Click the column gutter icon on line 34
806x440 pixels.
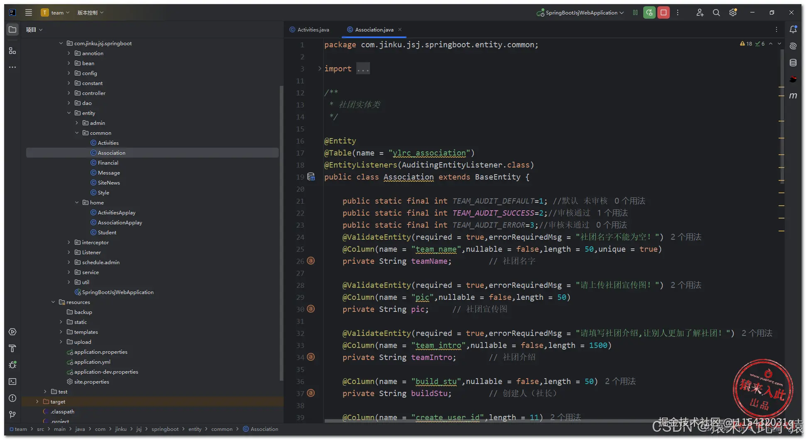point(311,357)
